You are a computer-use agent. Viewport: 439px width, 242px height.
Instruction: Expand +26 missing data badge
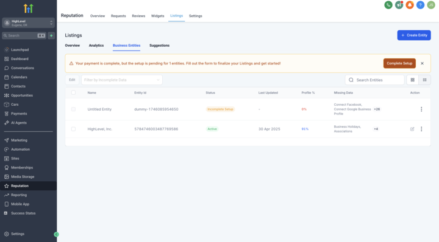[377, 109]
